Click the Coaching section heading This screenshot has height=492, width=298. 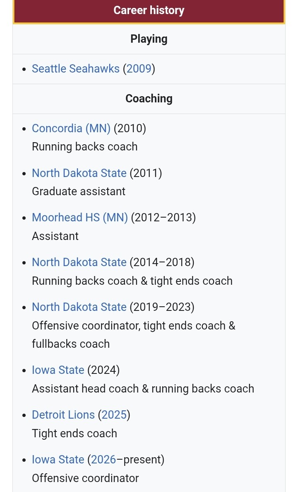(149, 99)
